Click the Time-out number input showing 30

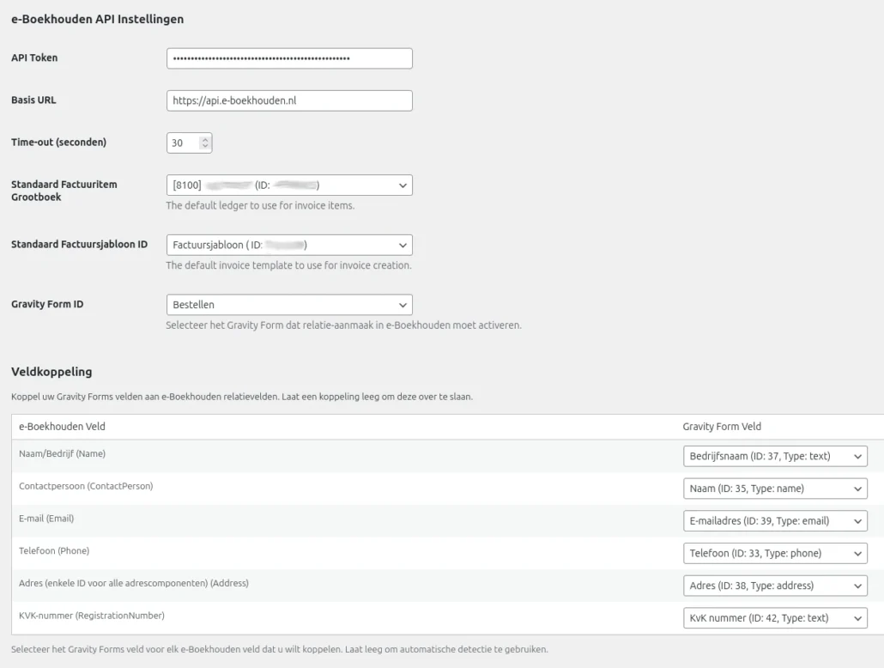[183, 143]
